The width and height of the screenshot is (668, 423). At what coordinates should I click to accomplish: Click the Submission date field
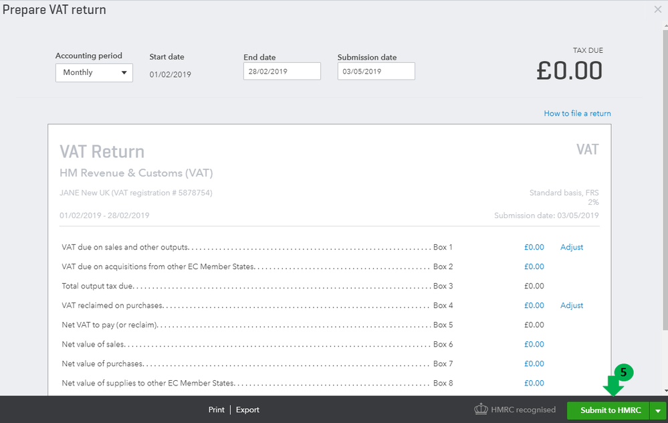376,71
